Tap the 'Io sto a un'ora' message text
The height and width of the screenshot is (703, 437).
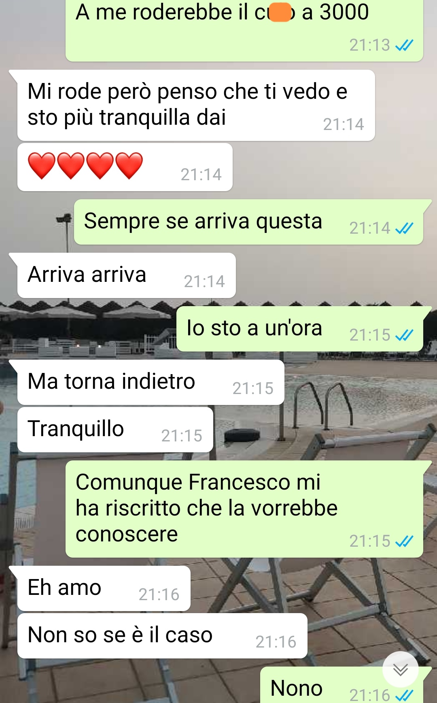(x=254, y=328)
